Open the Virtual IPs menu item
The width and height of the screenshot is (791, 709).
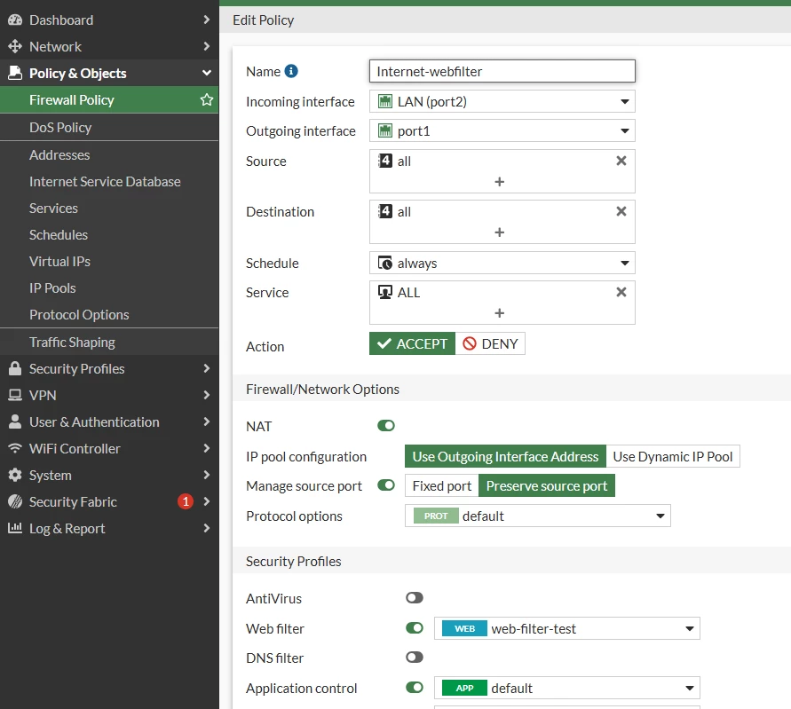(109, 261)
